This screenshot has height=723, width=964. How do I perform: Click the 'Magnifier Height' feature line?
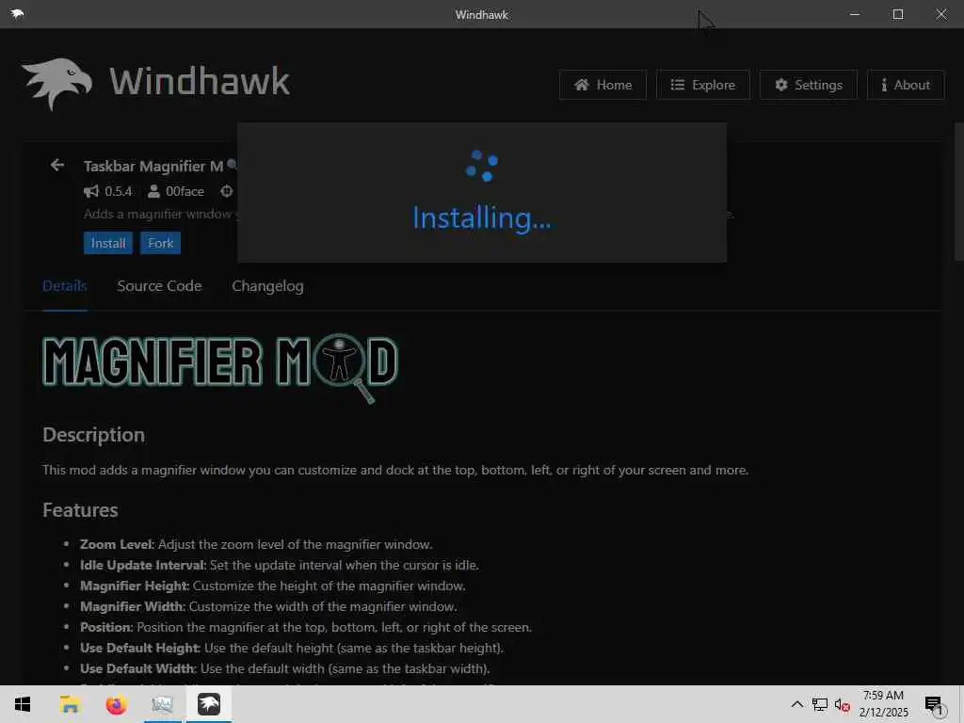(272, 586)
